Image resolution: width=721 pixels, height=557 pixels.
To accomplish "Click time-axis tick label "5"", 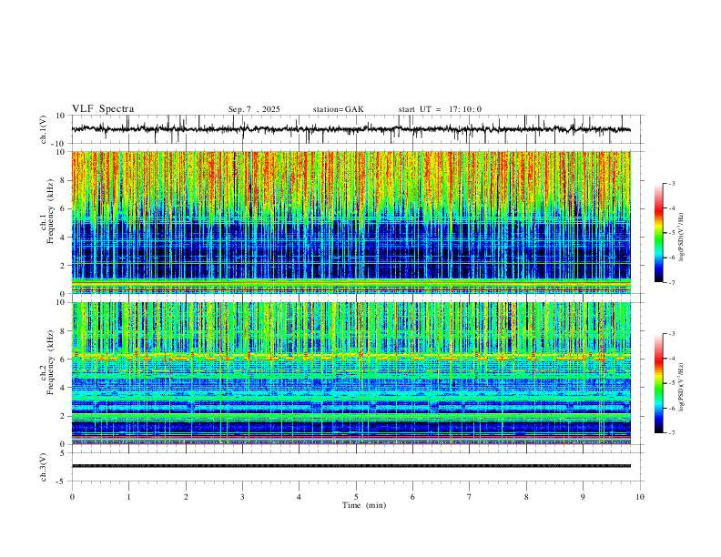I will pyautogui.click(x=356, y=497).
